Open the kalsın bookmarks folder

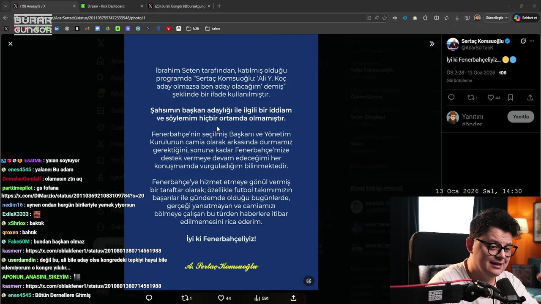213,29
